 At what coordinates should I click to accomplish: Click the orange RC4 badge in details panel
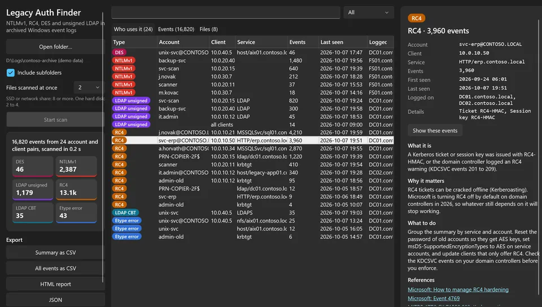[417, 18]
